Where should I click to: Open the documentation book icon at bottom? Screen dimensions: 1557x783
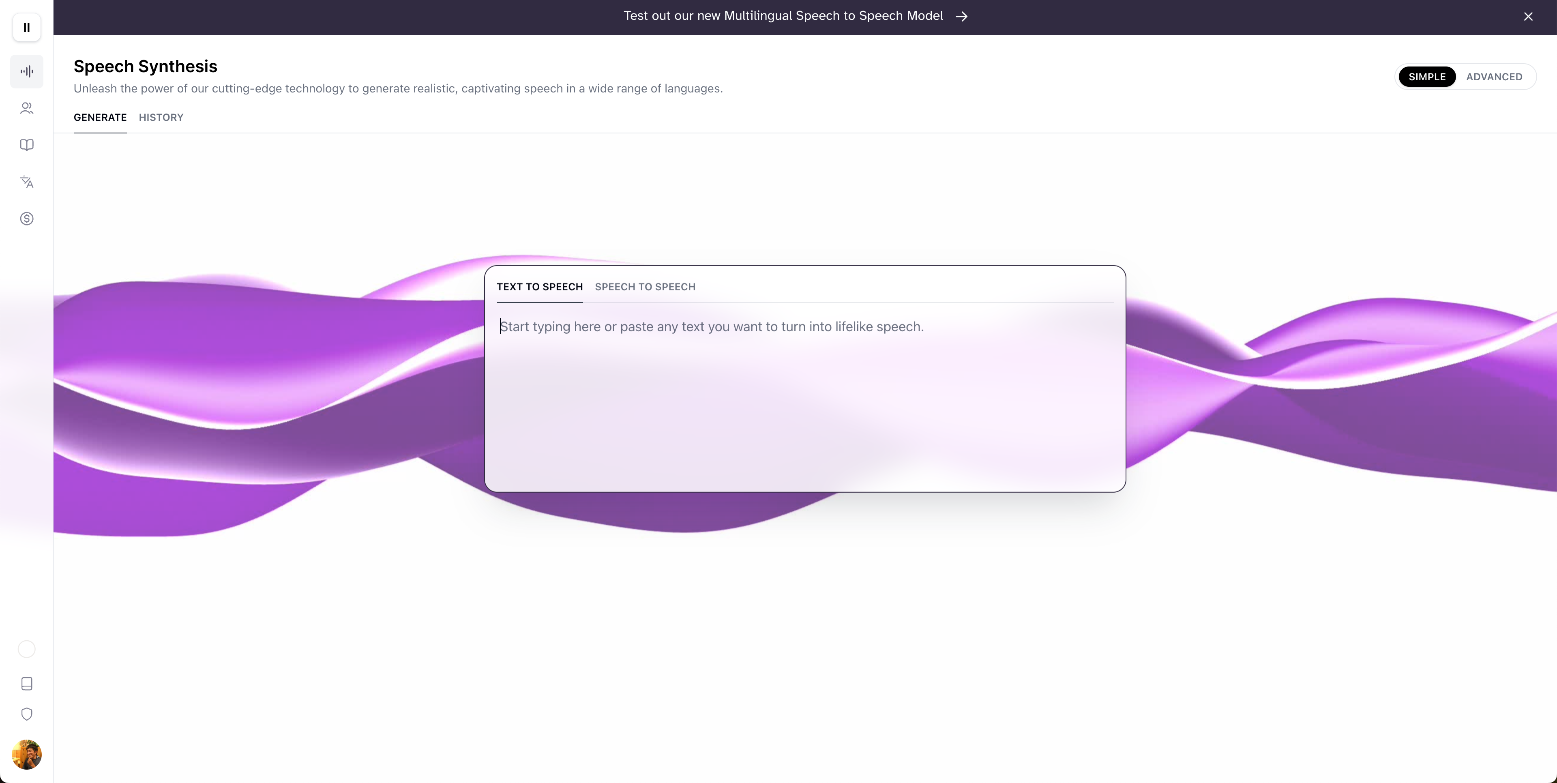coord(27,684)
